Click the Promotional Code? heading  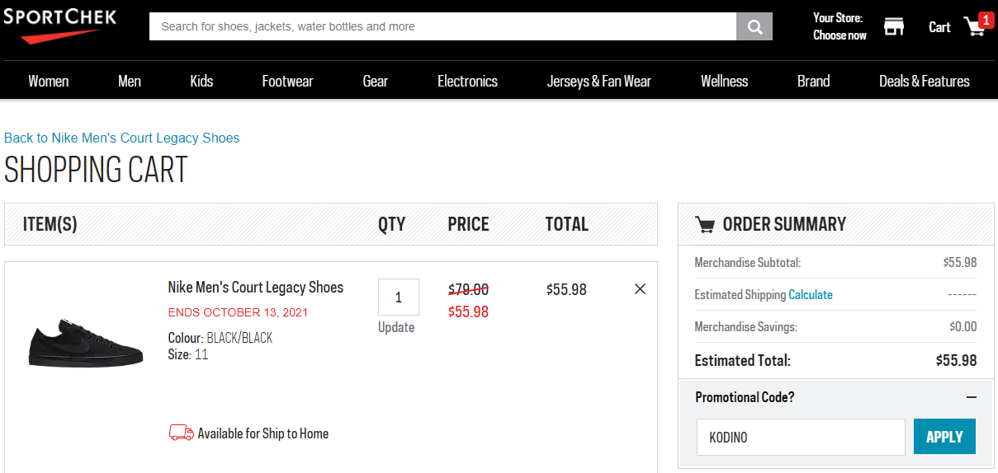pyautogui.click(x=745, y=397)
